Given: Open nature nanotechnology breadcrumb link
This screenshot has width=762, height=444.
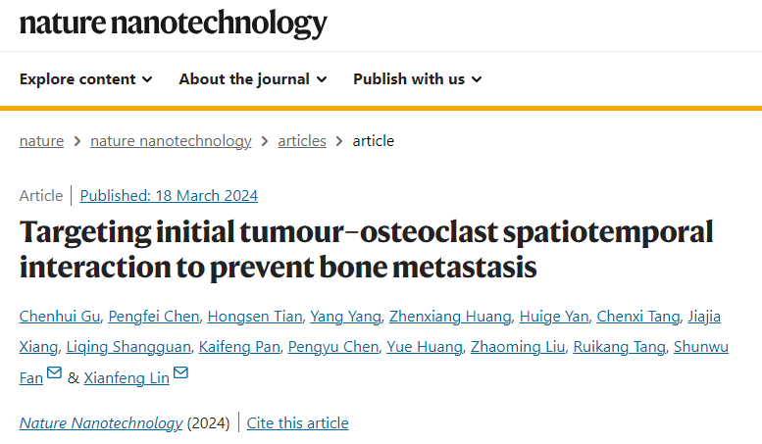Looking at the screenshot, I should coord(171,141).
